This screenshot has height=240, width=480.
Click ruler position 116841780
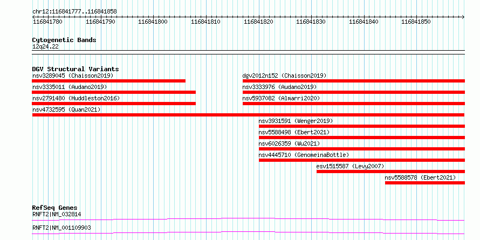(48, 22)
